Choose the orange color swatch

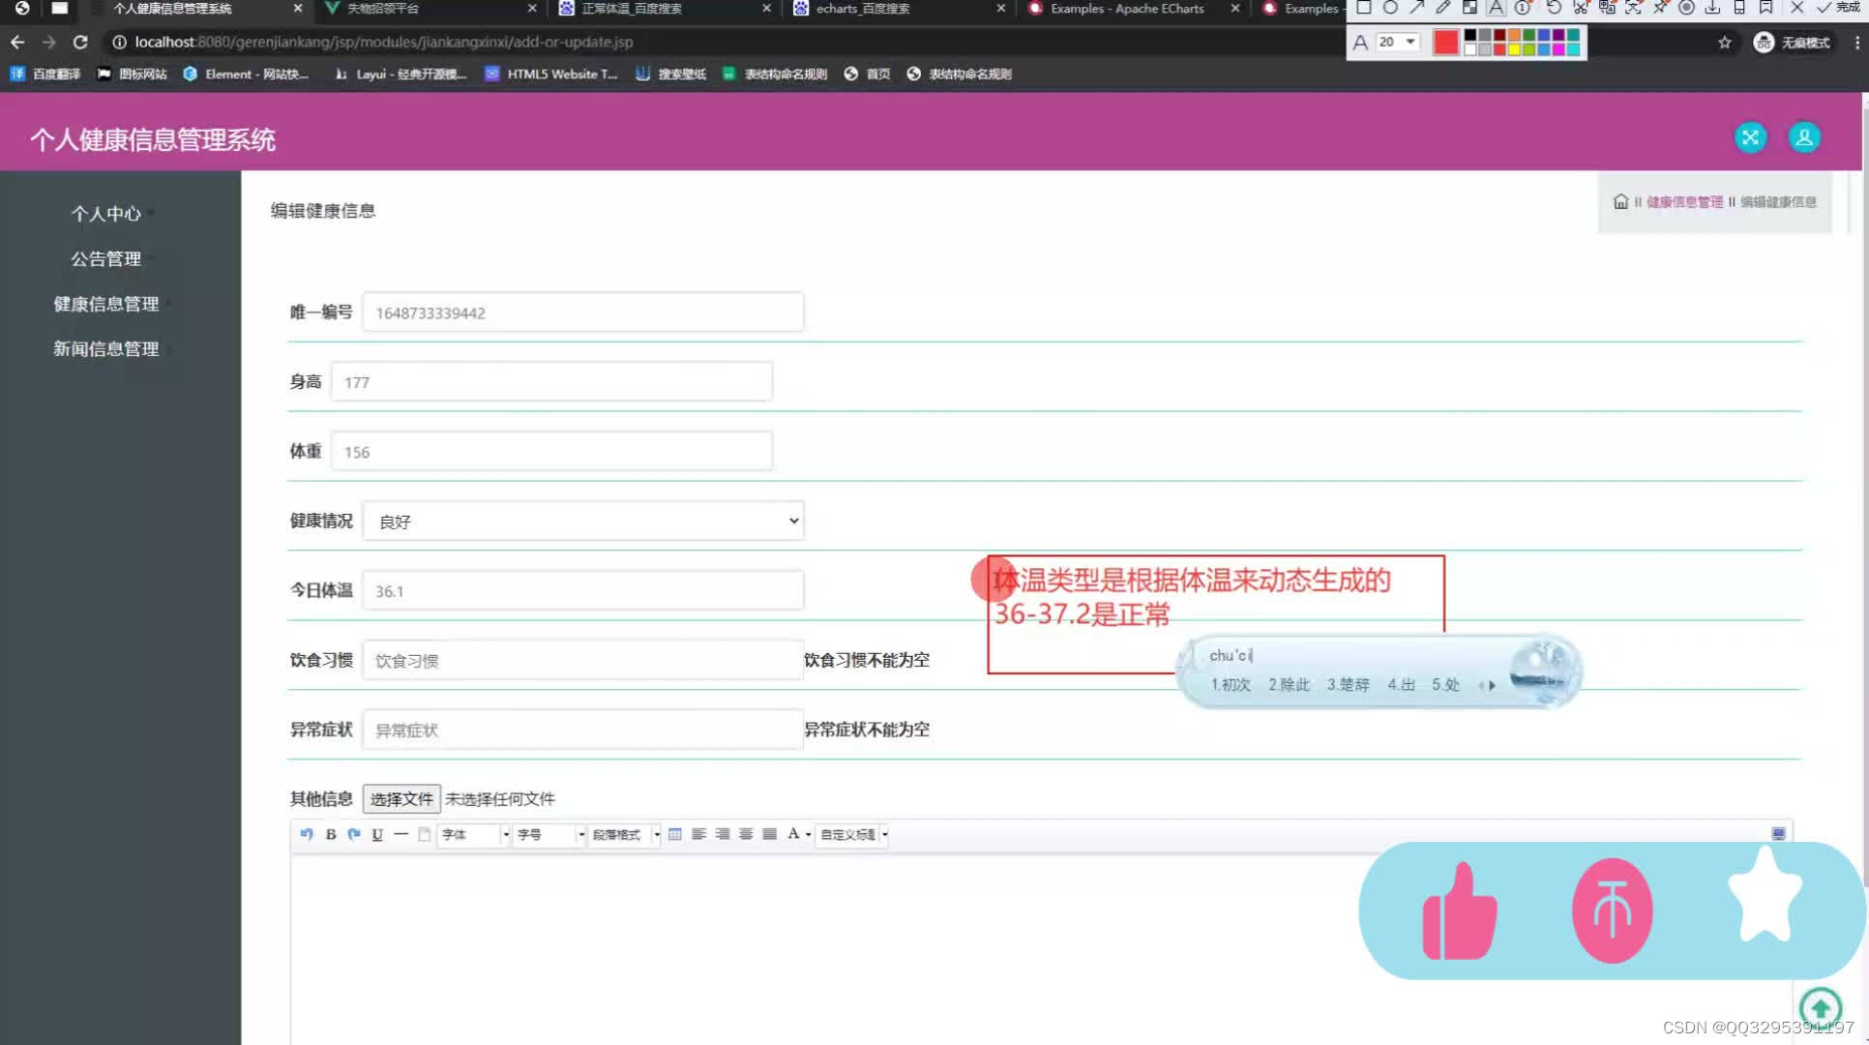click(x=1514, y=36)
